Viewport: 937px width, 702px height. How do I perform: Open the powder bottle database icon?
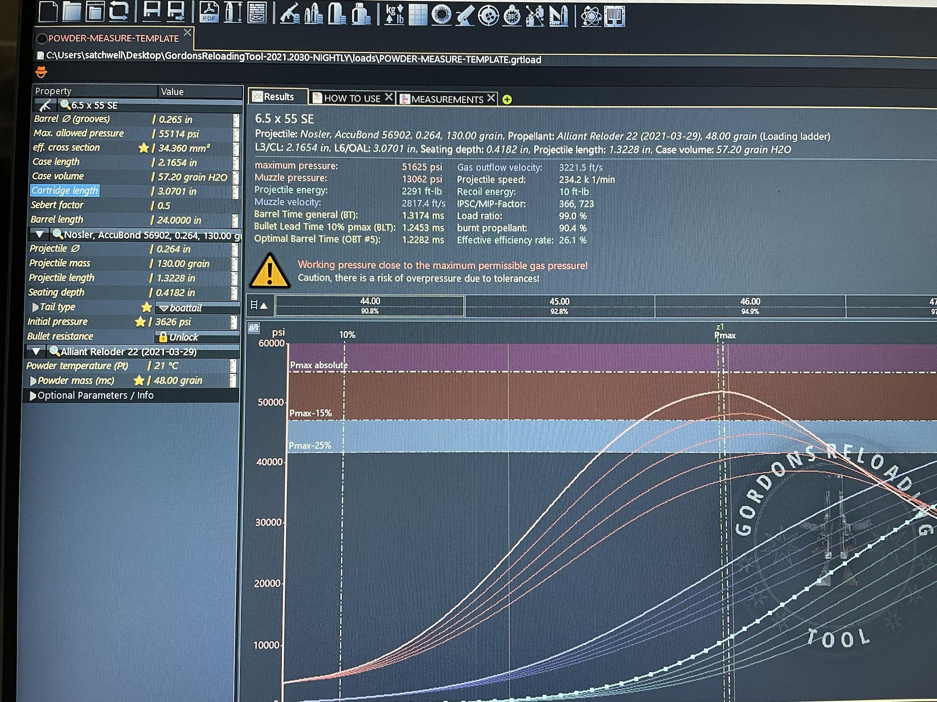coord(361,14)
